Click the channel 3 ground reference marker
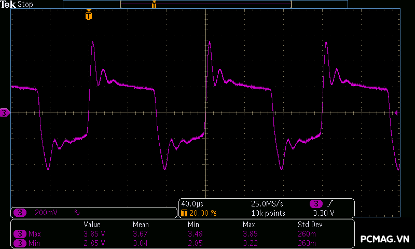The width and height of the screenshot is (415, 249). (5, 113)
